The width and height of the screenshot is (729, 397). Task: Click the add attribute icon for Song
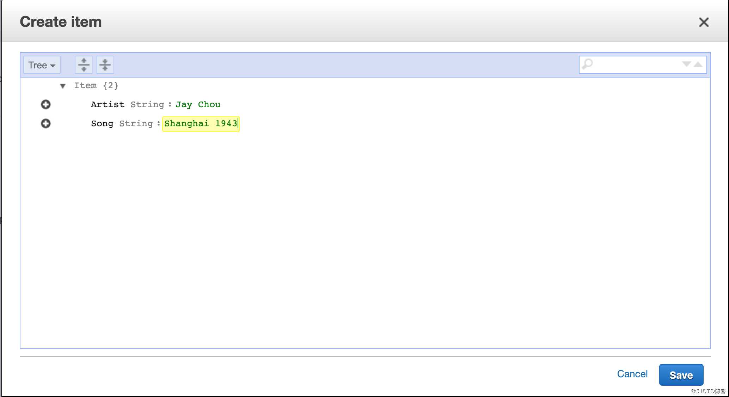(x=45, y=123)
